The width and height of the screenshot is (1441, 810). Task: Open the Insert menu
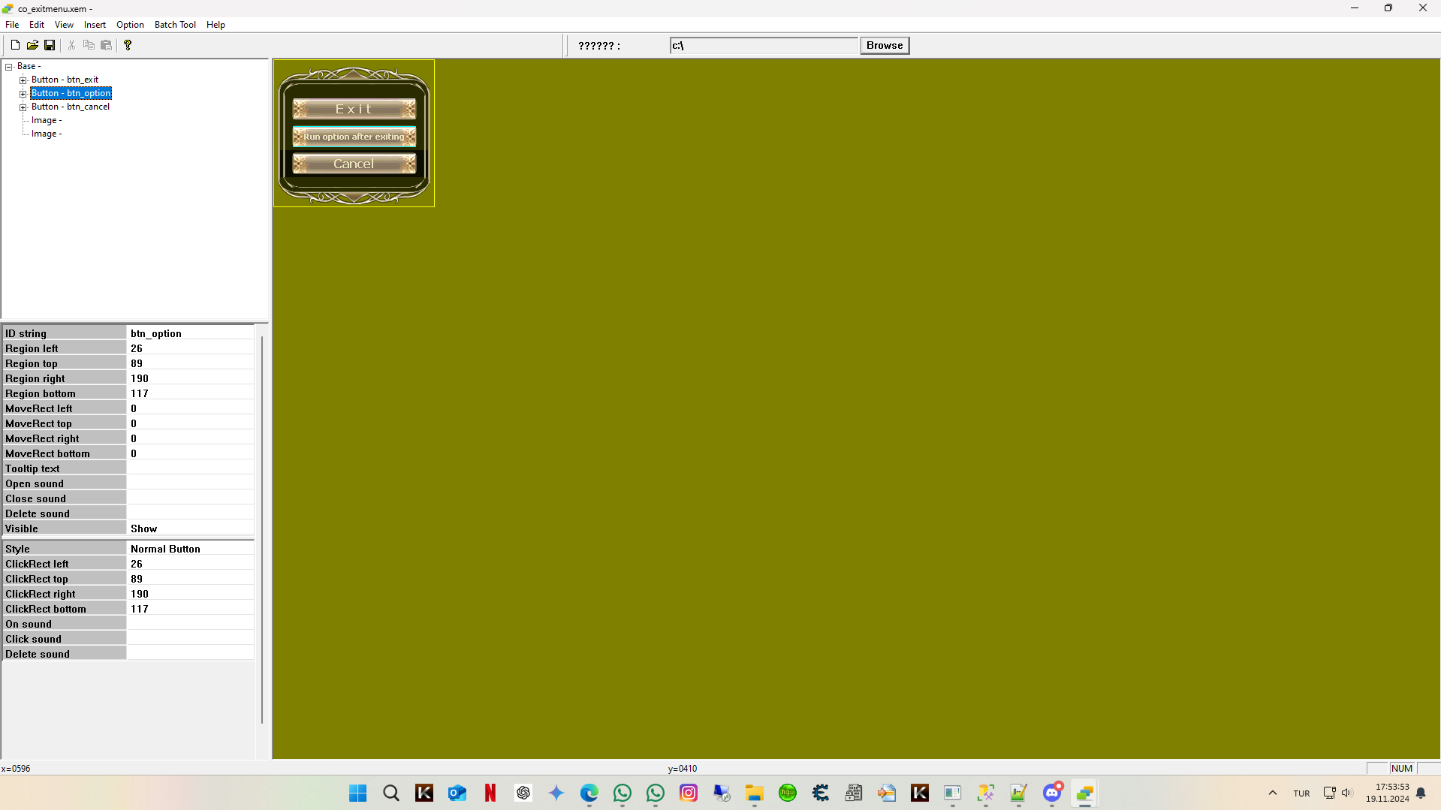(x=95, y=24)
